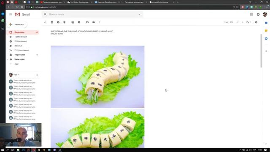Open the three-dot more actions menu

pos(100,22)
